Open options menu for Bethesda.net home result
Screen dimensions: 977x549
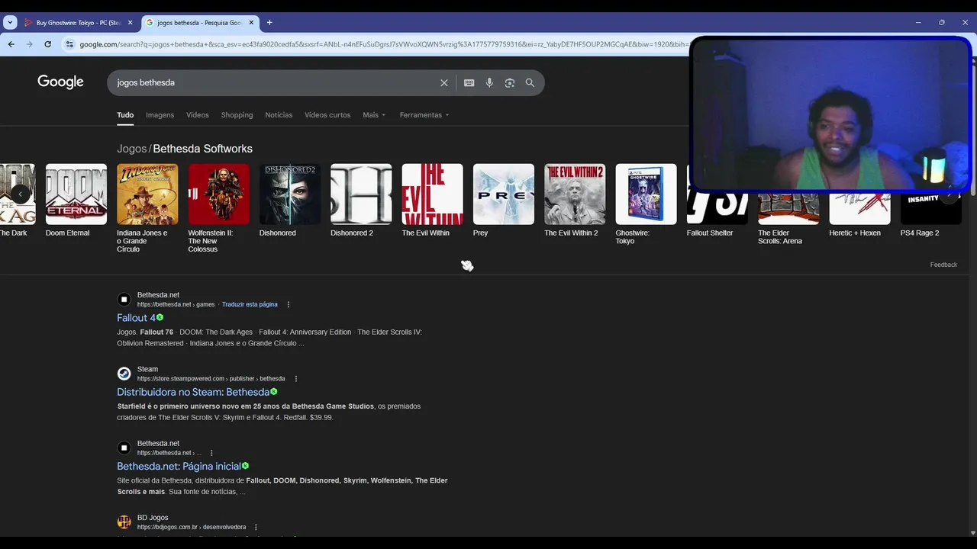point(211,453)
